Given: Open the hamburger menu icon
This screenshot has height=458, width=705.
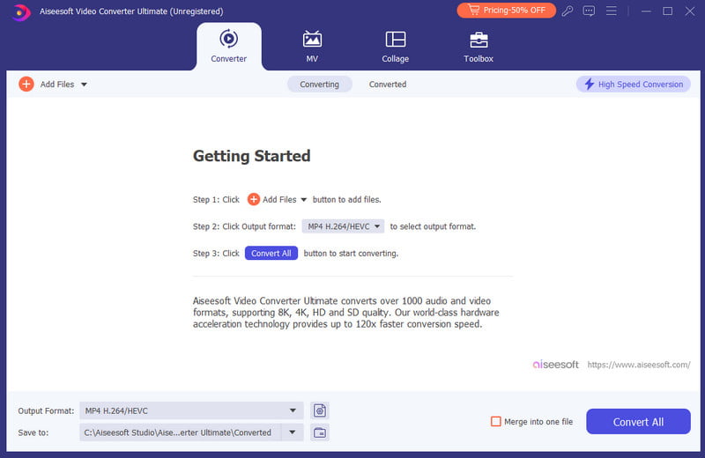Looking at the screenshot, I should 611,11.
